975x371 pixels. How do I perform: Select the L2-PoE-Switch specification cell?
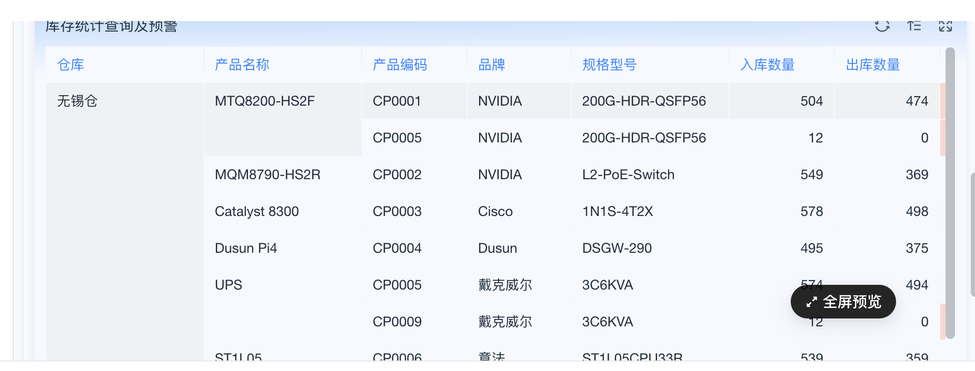pyautogui.click(x=628, y=174)
